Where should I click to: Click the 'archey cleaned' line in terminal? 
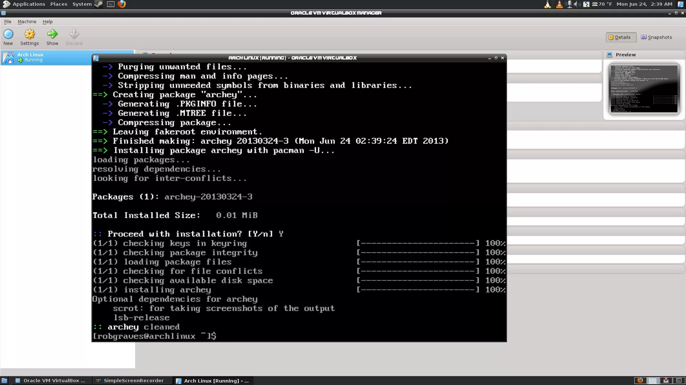click(x=136, y=327)
